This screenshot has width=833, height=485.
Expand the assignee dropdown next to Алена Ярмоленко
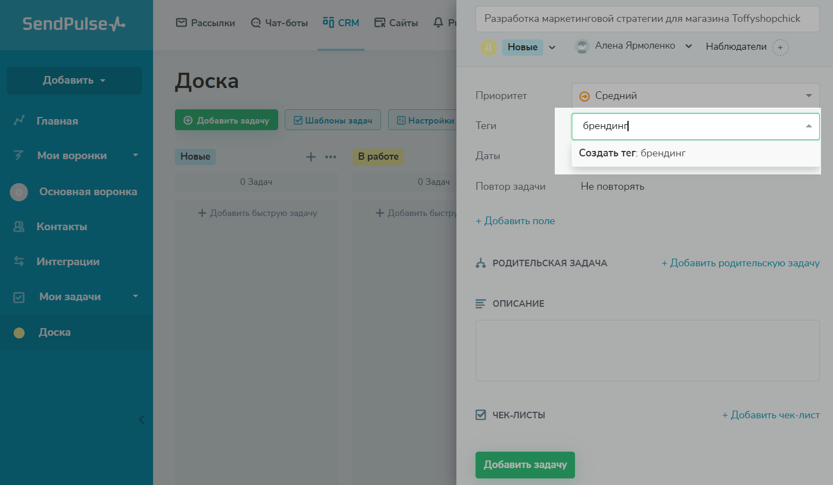pos(689,46)
